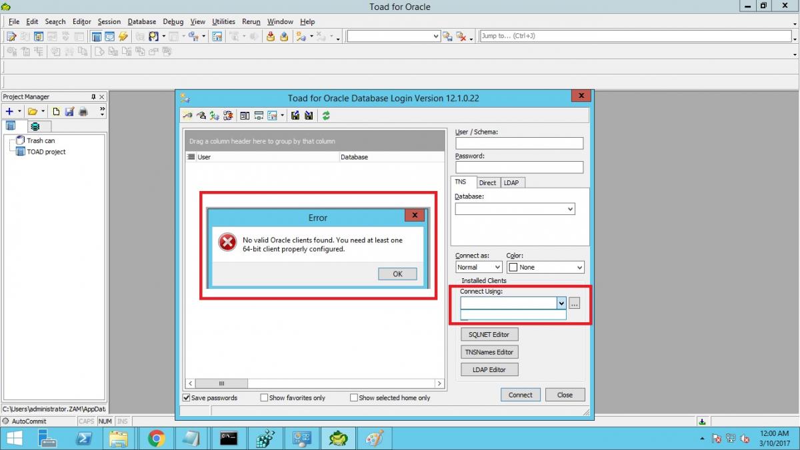Click the column chooser icon beside User header
800x450 pixels.
point(191,157)
